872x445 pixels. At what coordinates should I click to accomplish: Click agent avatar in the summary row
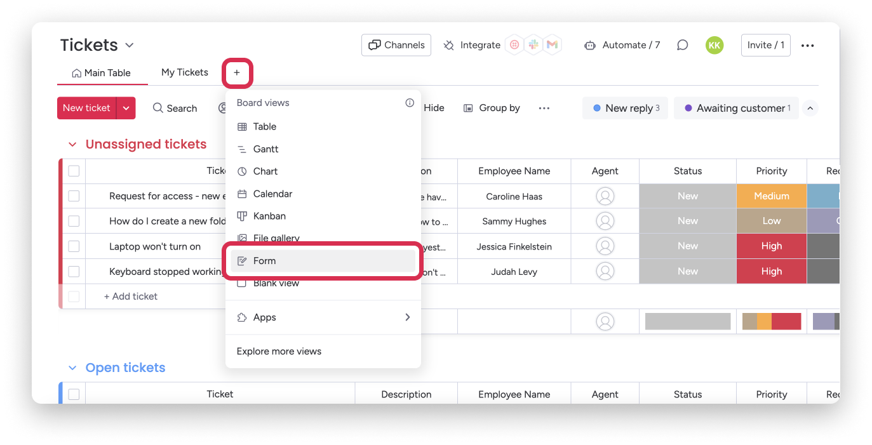coord(605,322)
